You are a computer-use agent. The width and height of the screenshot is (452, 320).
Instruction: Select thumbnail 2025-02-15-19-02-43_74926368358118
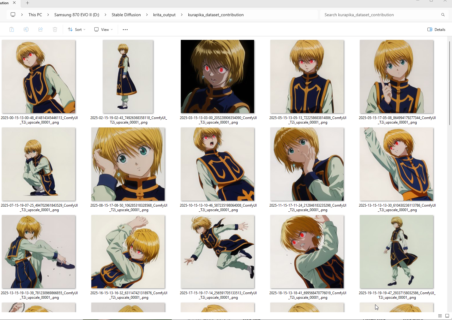pos(128,76)
